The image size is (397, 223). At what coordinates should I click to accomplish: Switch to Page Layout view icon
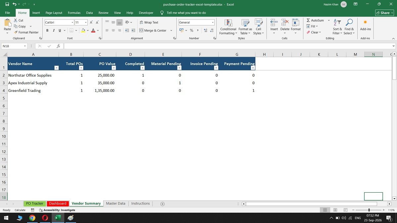coord(335,210)
